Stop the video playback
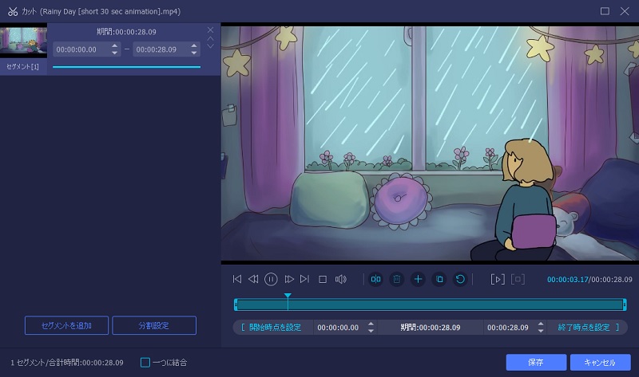Viewport: 639px width, 377px height. pos(323,280)
